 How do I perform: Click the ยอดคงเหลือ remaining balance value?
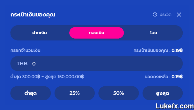177,77
